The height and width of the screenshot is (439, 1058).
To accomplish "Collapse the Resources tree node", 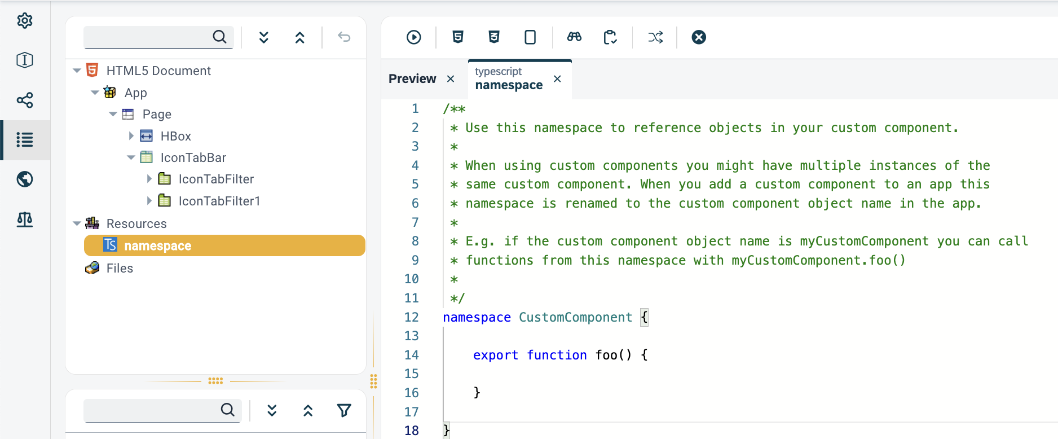I will (x=77, y=223).
